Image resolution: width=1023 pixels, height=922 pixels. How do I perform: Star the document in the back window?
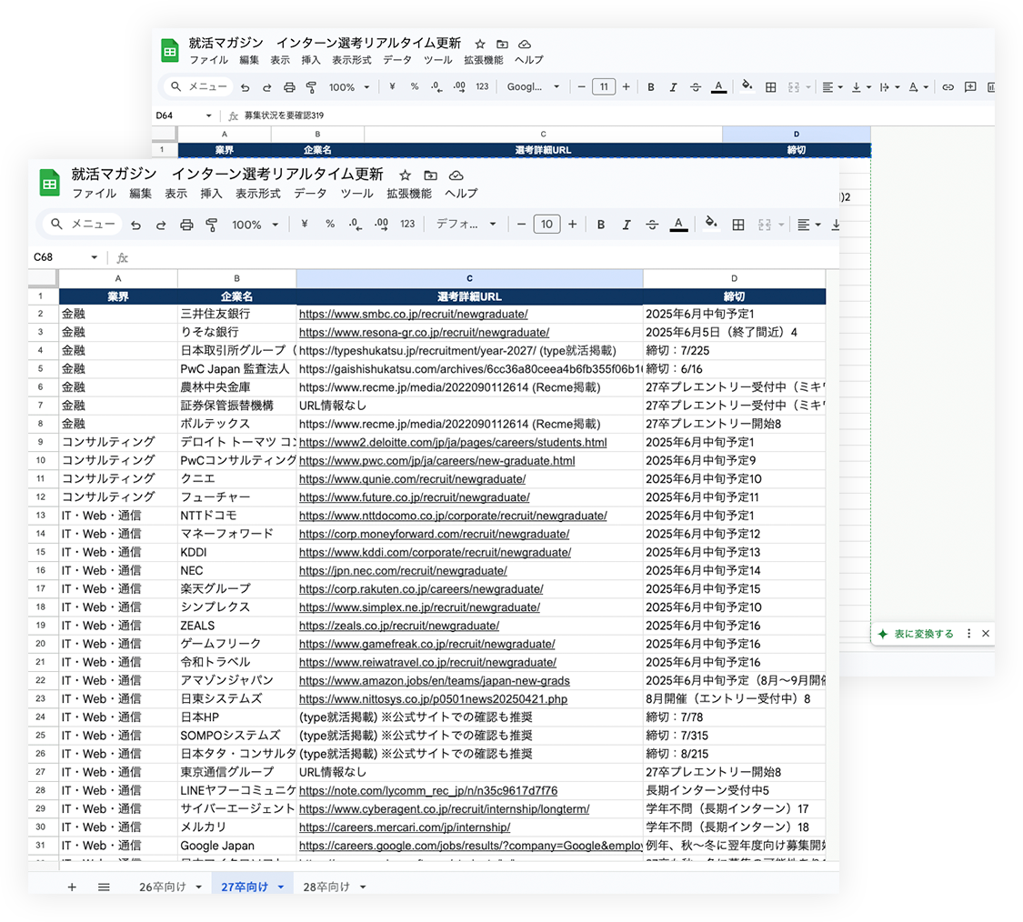pos(480,44)
